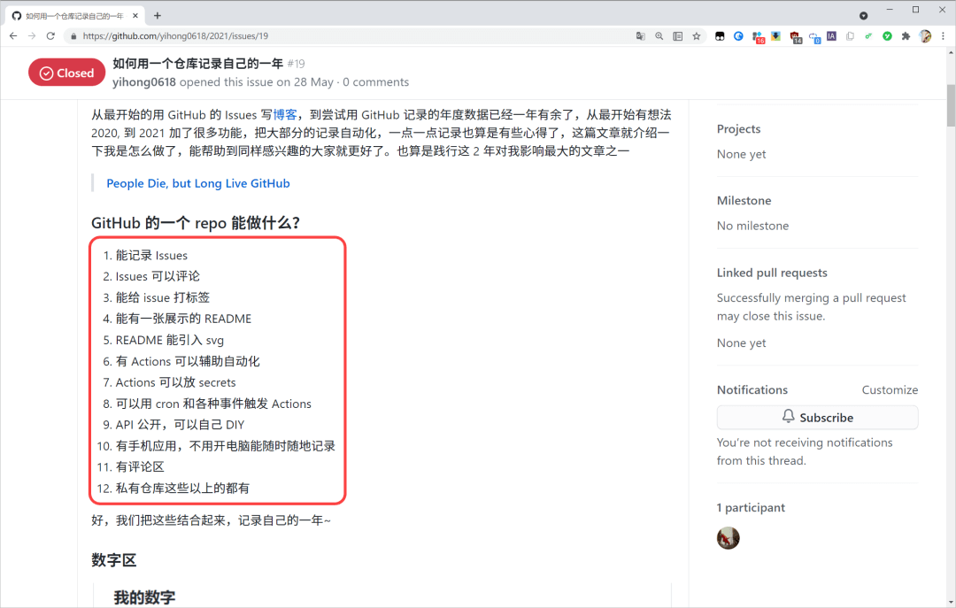The width and height of the screenshot is (956, 608).
Task: Open a new browser tab with plus
Action: coord(158,15)
